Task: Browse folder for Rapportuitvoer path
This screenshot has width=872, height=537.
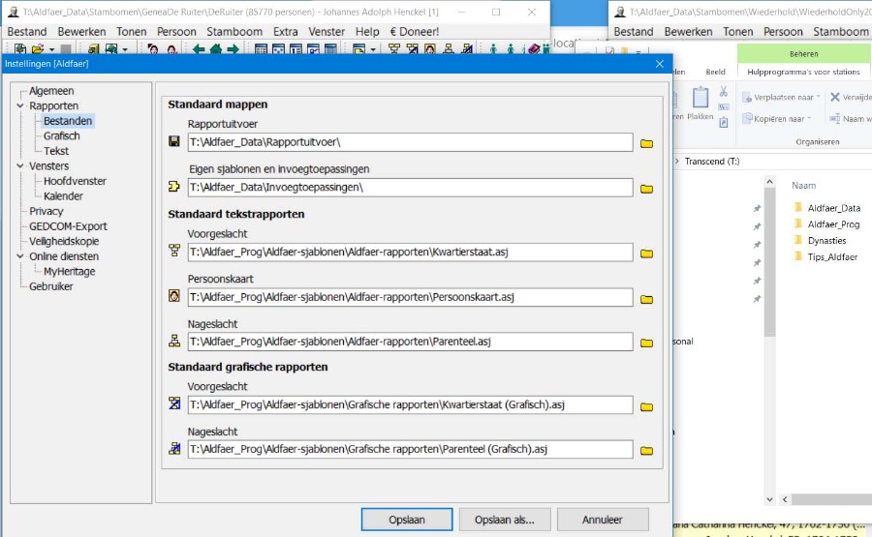Action: [646, 143]
